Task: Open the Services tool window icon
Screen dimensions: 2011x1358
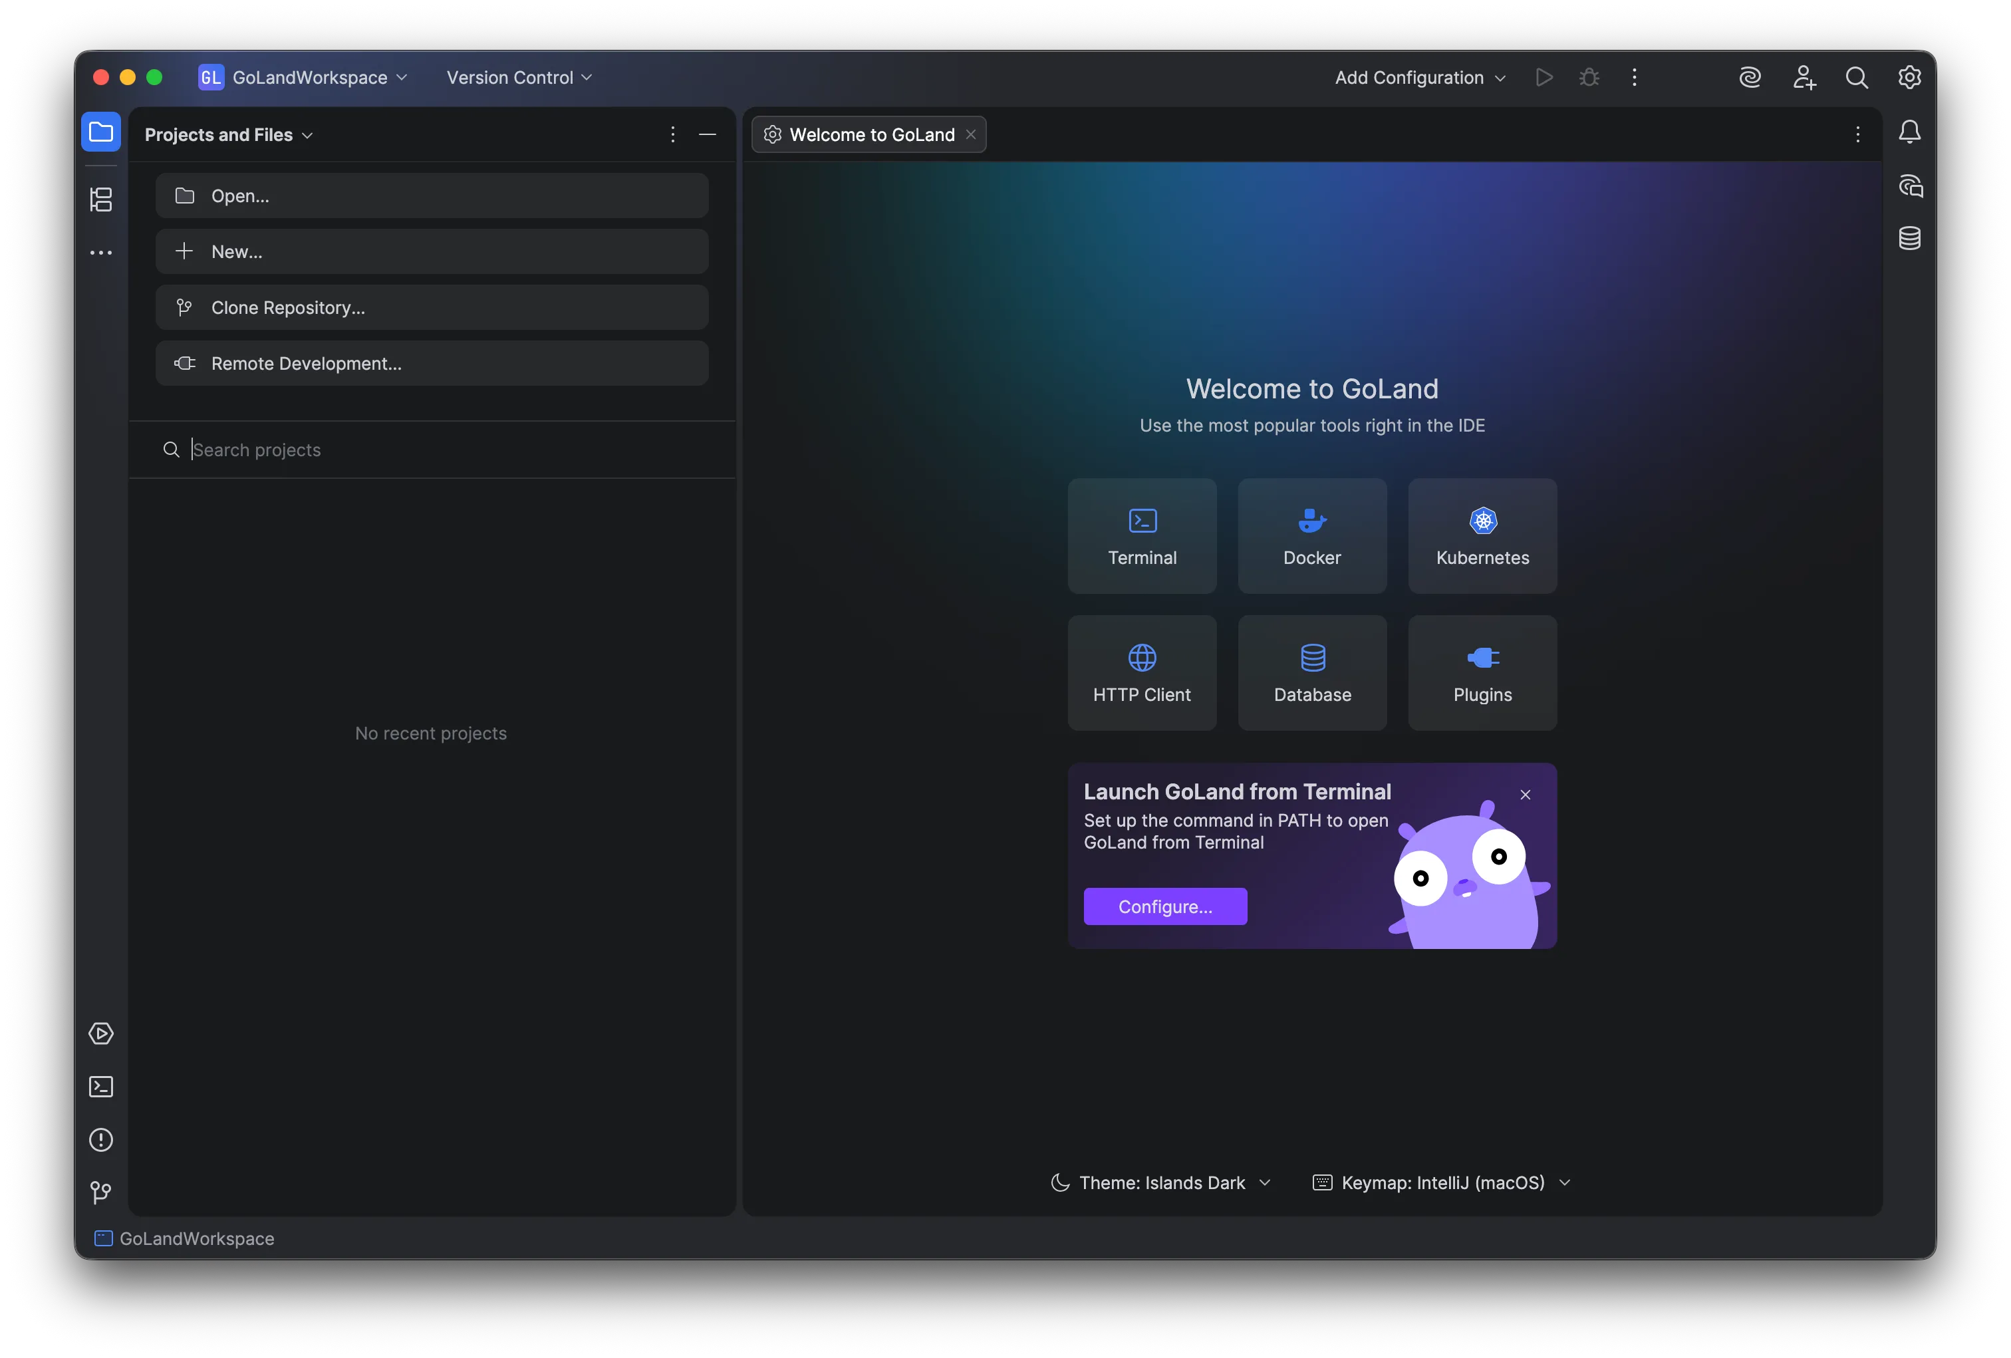Action: pyautogui.click(x=101, y=1033)
